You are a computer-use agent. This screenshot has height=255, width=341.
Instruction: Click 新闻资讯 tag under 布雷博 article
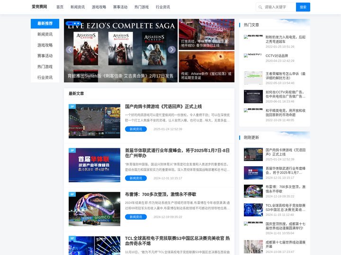(136, 217)
